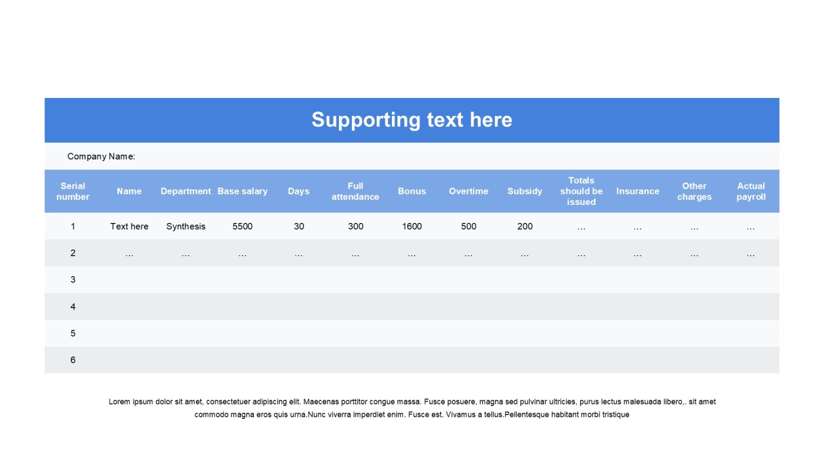Click the "Actual payroll" column header
This screenshot has height=464, width=825.
click(x=751, y=191)
